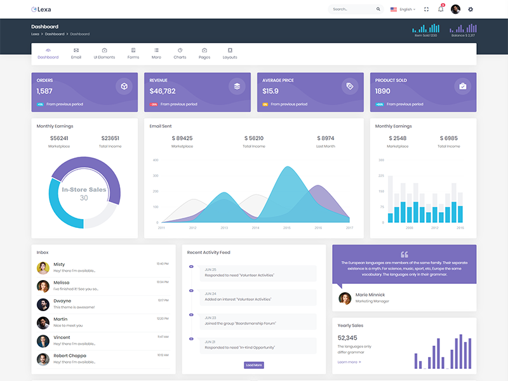
Task: Type in the Search input field
Action: [351, 10]
